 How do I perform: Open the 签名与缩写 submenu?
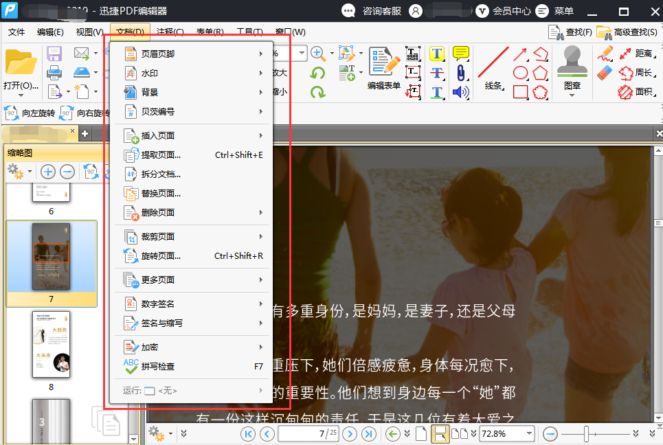pos(192,323)
